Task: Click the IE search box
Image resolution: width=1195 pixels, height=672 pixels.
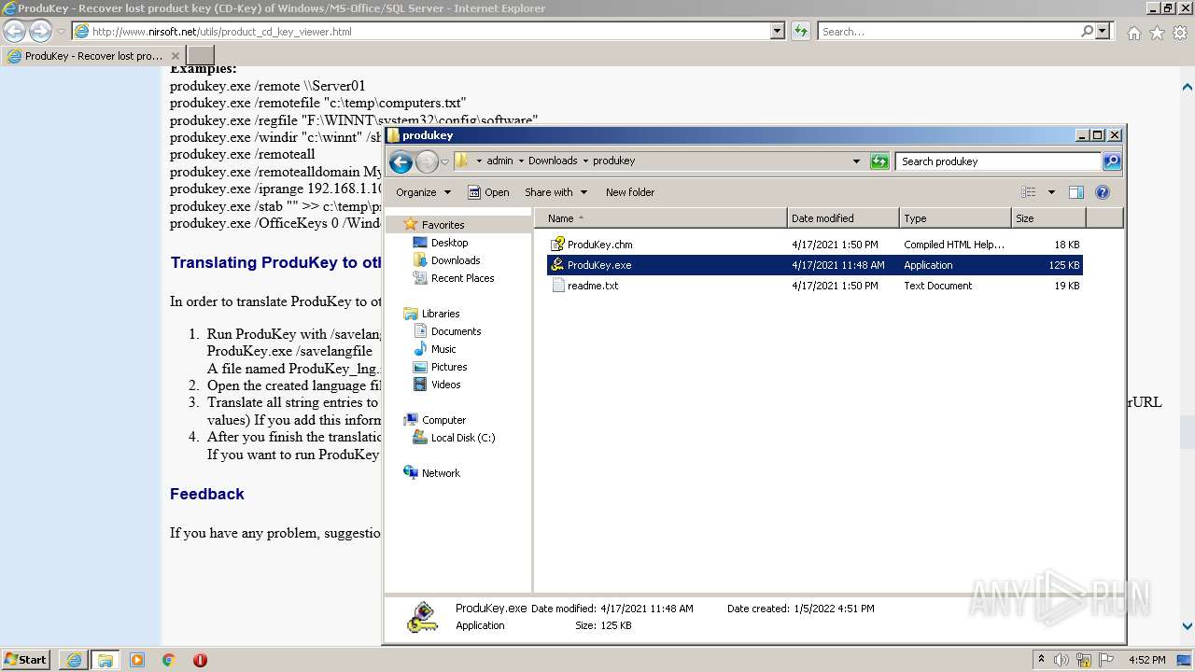Action: pos(949,32)
